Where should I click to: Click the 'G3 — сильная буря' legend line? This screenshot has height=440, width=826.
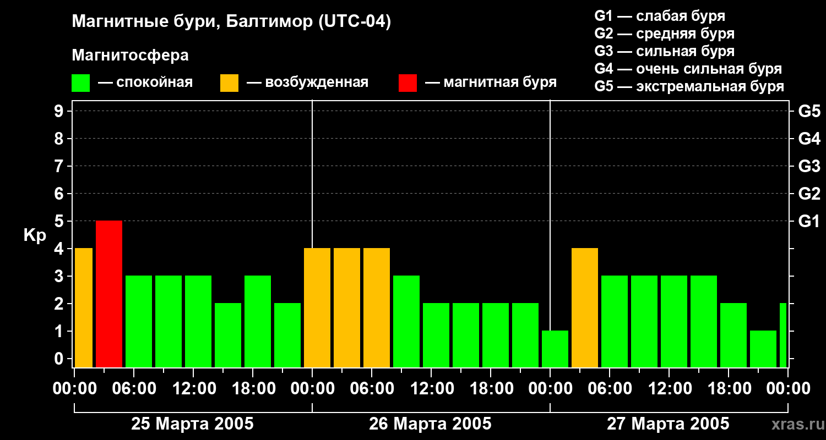click(664, 51)
